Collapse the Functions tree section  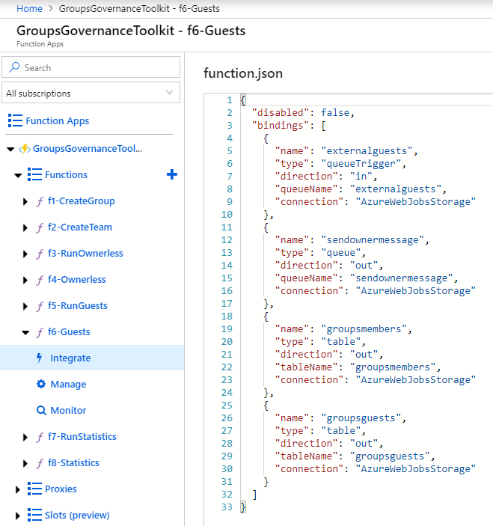click(17, 175)
